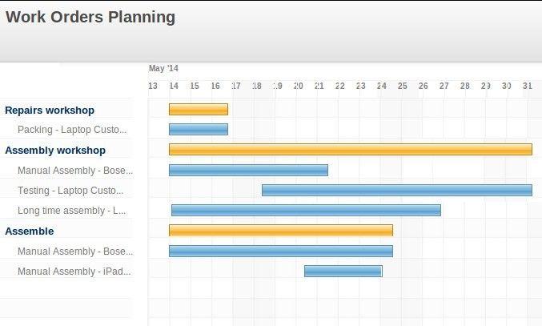Click day 31 in the date header
Screen dimensions: 542x326
(527, 86)
